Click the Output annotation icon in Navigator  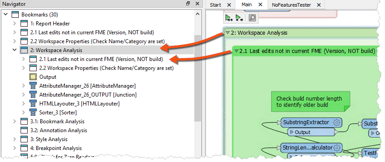(33, 77)
